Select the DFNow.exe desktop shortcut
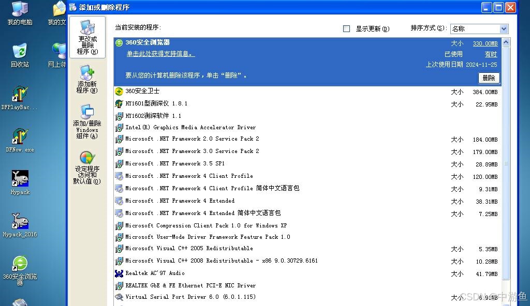The height and width of the screenshot is (306, 530). [20, 140]
